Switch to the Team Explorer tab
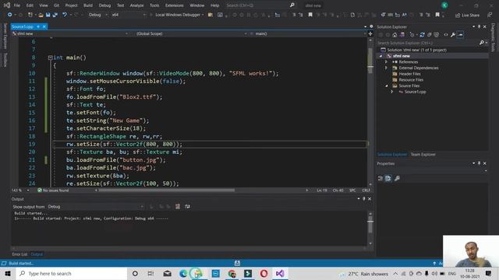 pyautogui.click(x=423, y=155)
